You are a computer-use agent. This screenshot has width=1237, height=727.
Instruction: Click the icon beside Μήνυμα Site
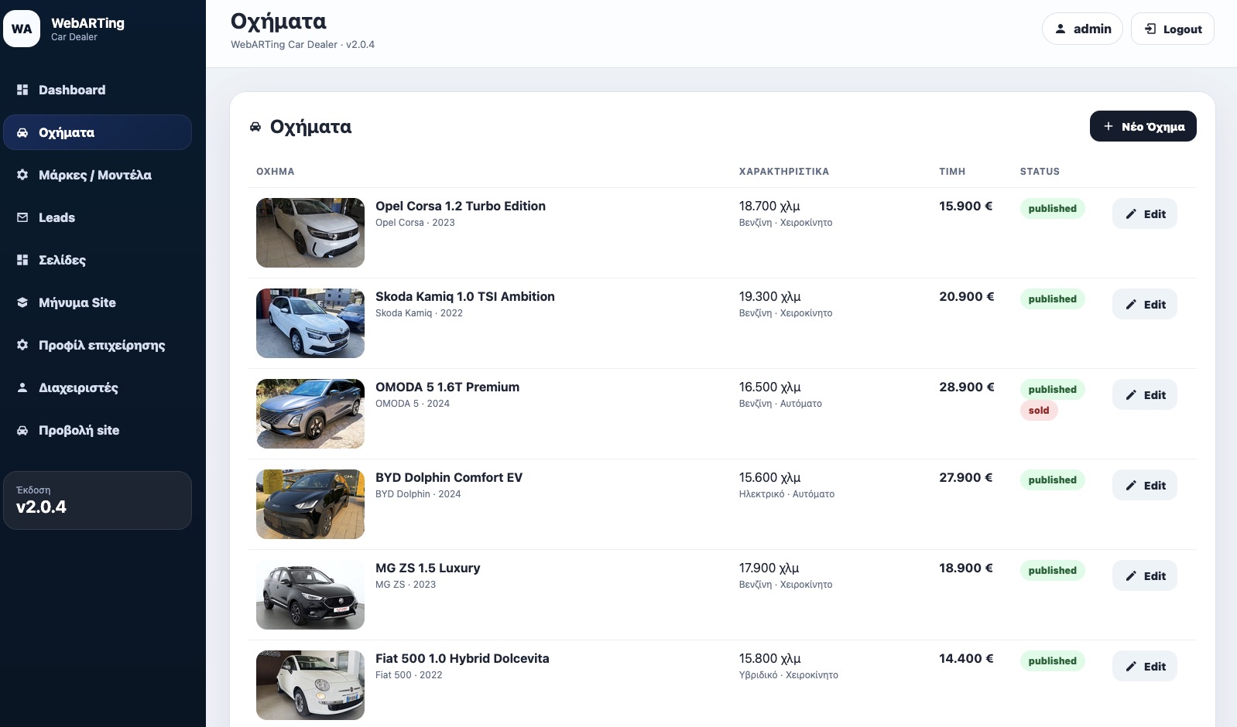22,302
